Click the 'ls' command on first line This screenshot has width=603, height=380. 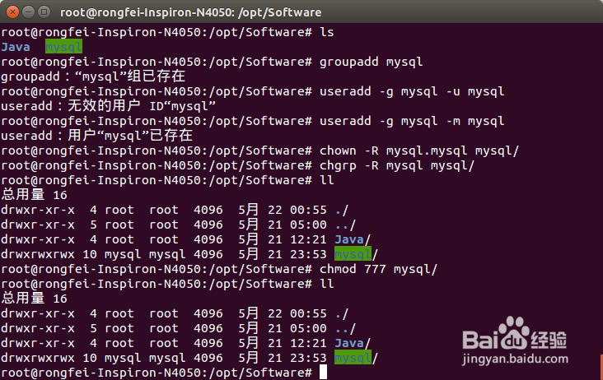[326, 32]
